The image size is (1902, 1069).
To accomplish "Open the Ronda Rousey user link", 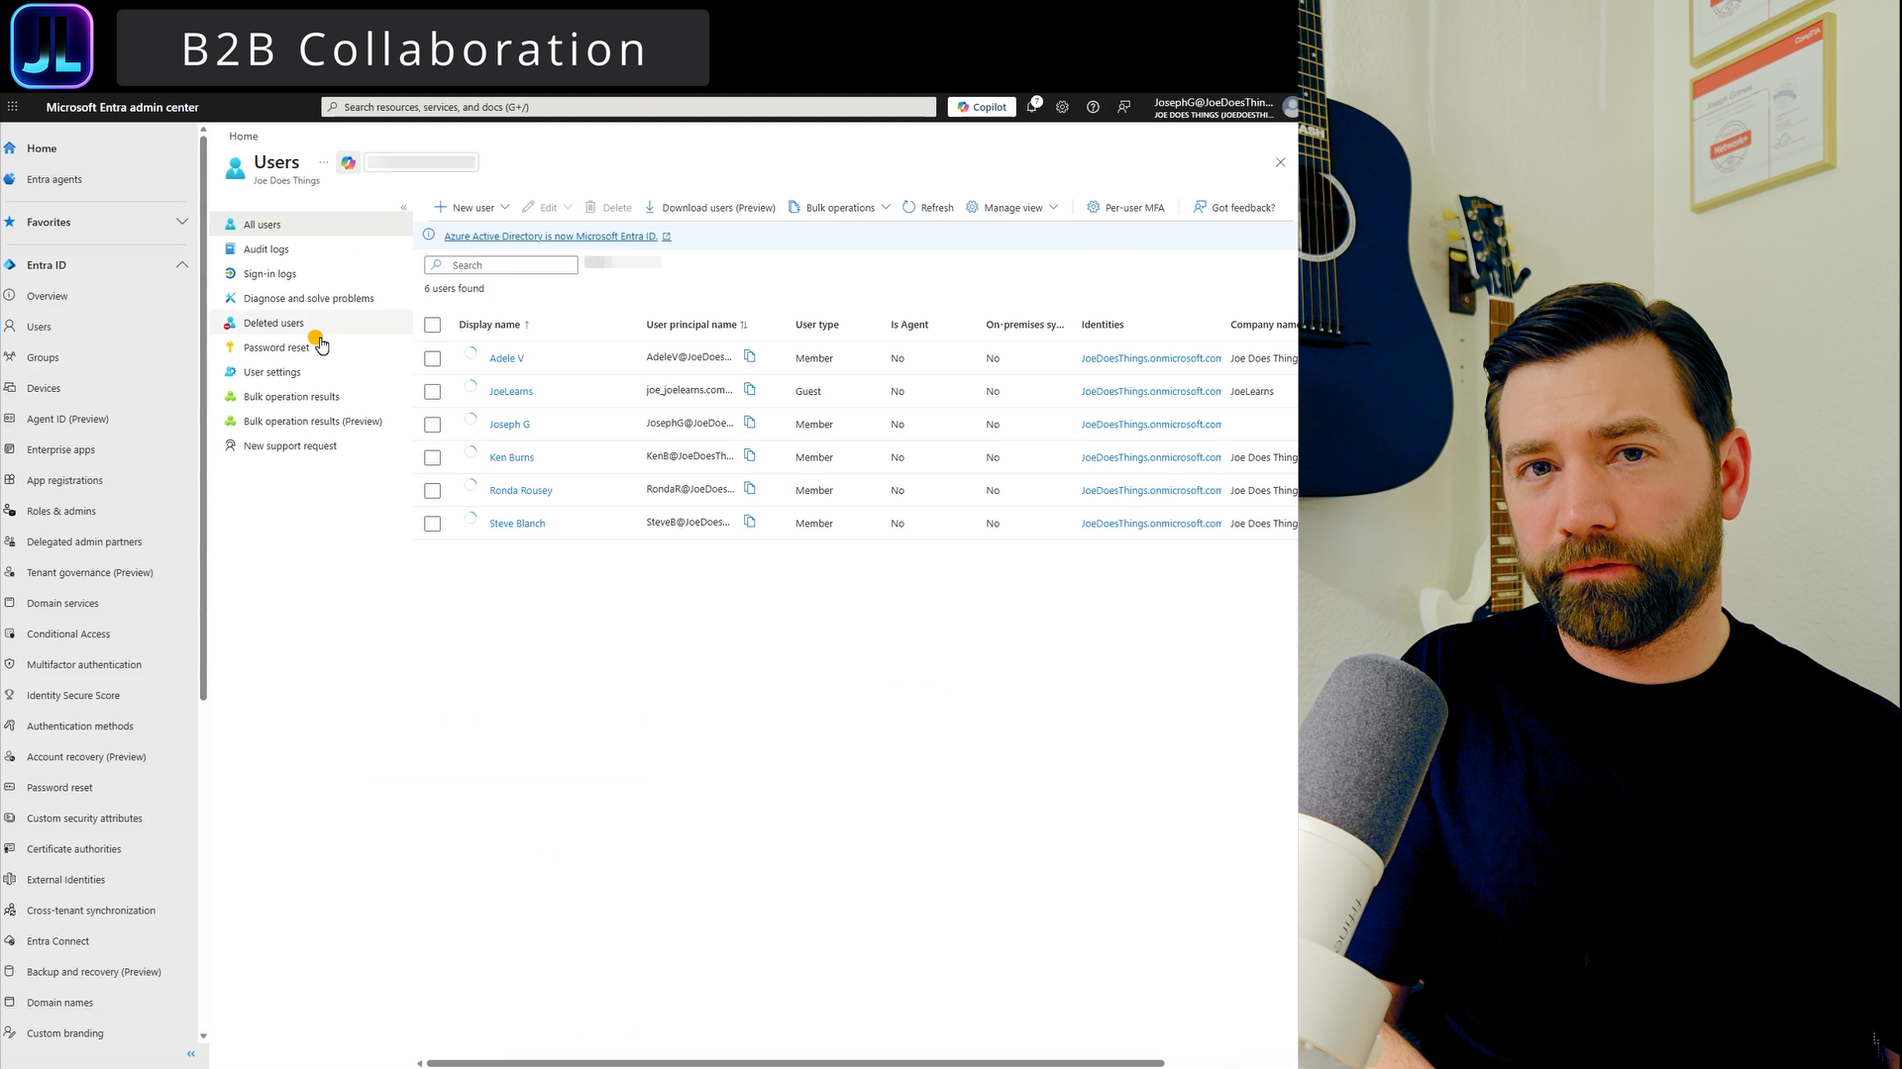I will click(520, 490).
